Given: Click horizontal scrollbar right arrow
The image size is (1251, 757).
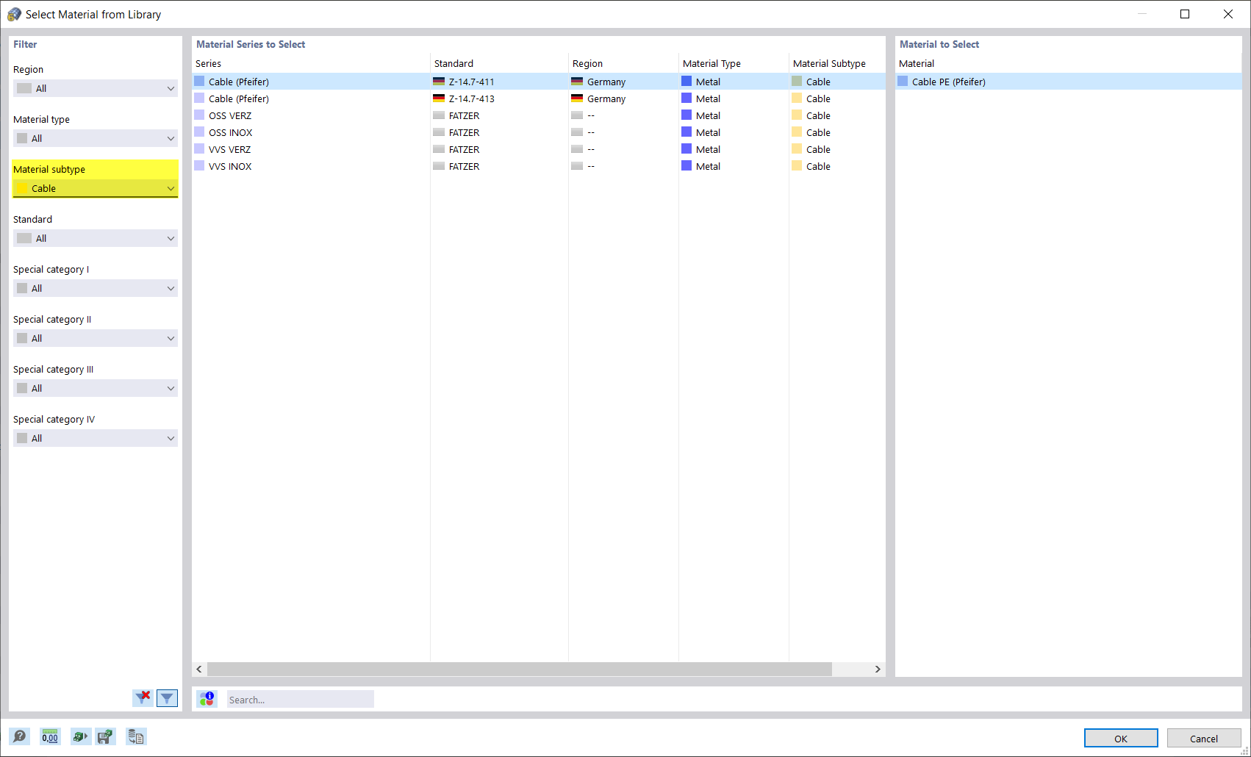Looking at the screenshot, I should (878, 669).
